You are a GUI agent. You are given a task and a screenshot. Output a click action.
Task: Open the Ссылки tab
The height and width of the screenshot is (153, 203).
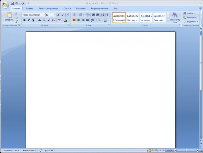[67, 8]
